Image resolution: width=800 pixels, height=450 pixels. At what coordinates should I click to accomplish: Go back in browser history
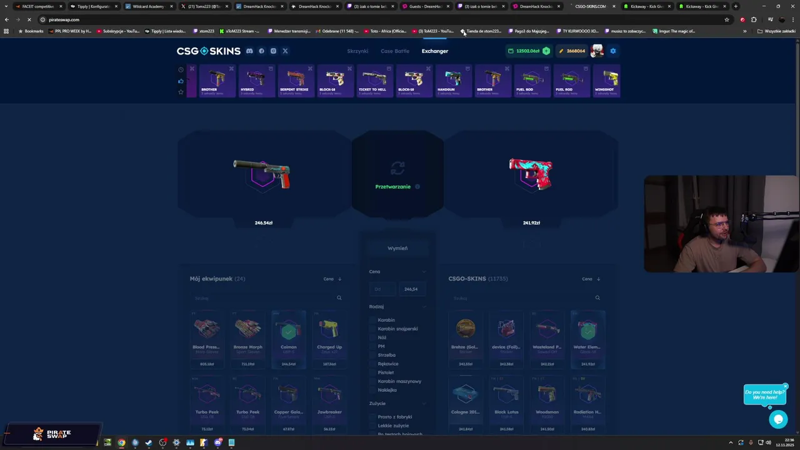tap(6, 19)
